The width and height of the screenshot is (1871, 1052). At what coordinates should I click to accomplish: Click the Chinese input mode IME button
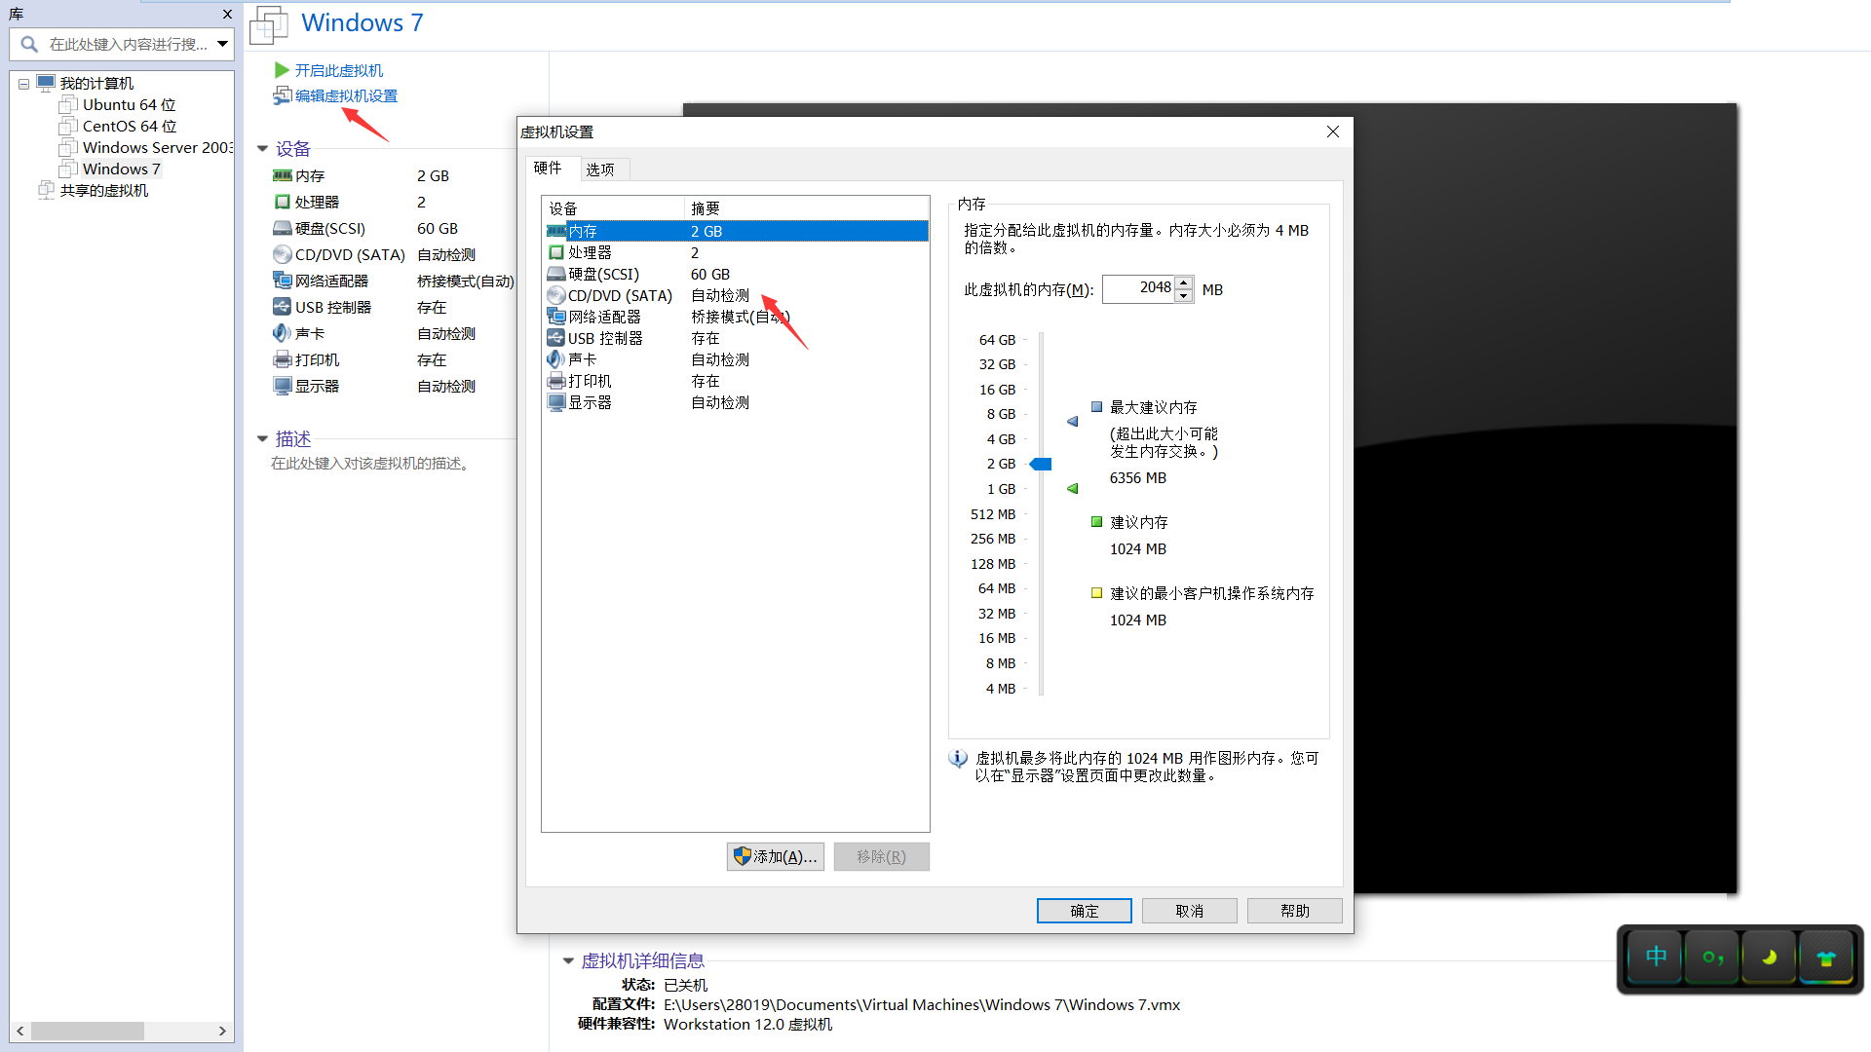(1656, 958)
